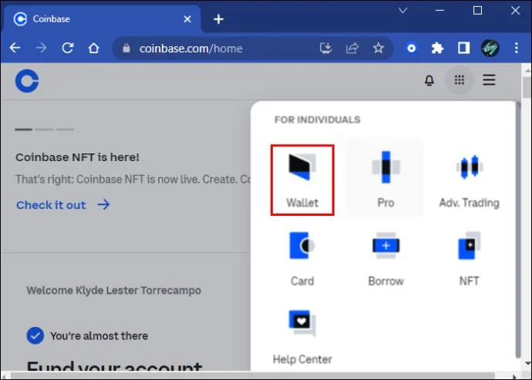Open the extensions puzzle icon
Screen dimensions: 532x380
click(437, 49)
